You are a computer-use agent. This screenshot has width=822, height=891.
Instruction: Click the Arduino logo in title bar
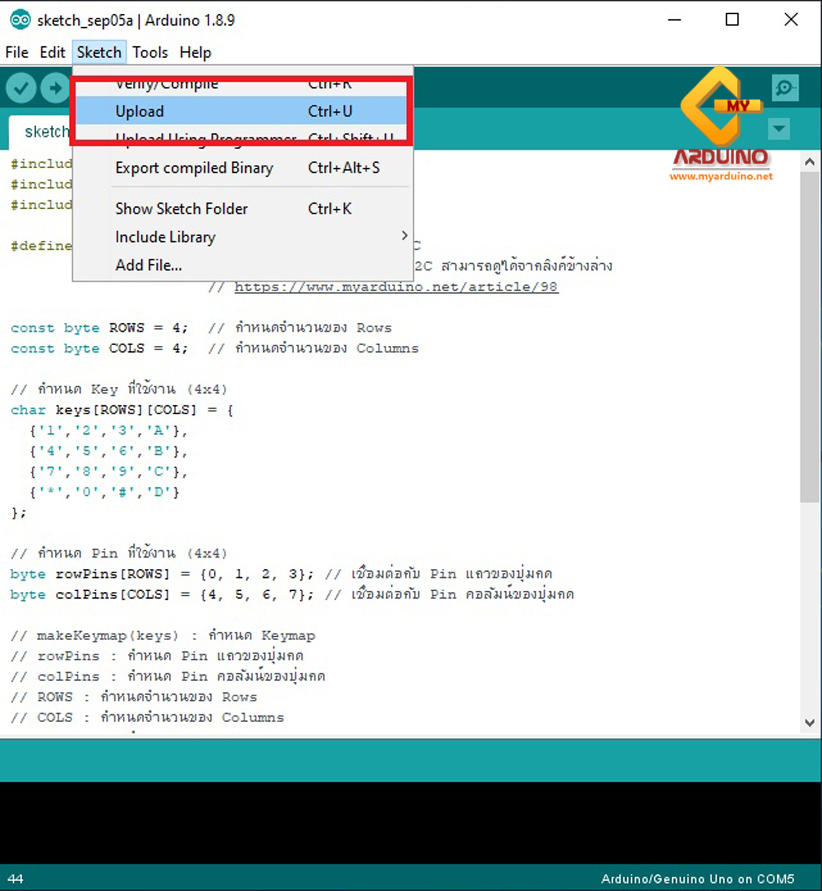point(20,20)
